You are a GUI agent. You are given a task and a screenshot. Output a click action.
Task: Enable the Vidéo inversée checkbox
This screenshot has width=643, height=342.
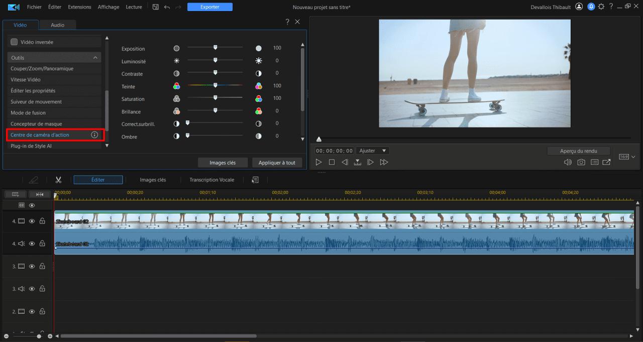pos(14,42)
